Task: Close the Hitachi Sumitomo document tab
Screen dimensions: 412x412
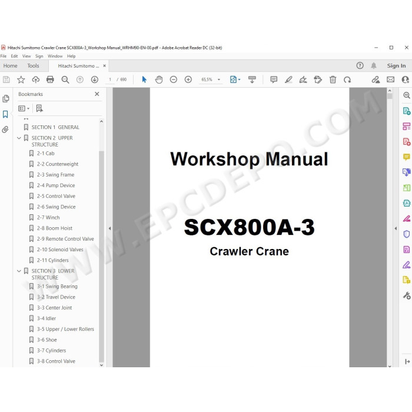Action: (104, 66)
